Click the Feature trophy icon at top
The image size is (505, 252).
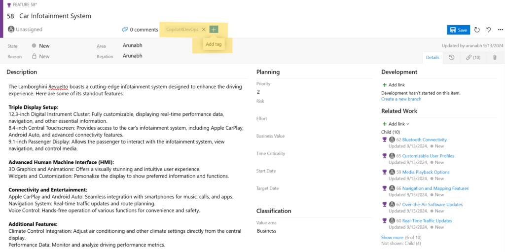tap(9, 5)
